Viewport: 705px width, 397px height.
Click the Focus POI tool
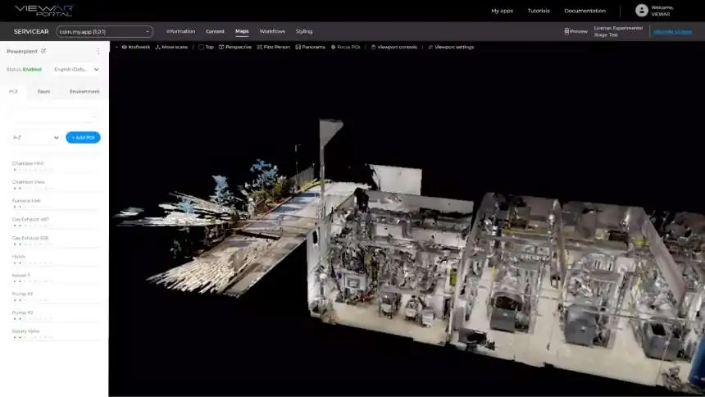(348, 47)
